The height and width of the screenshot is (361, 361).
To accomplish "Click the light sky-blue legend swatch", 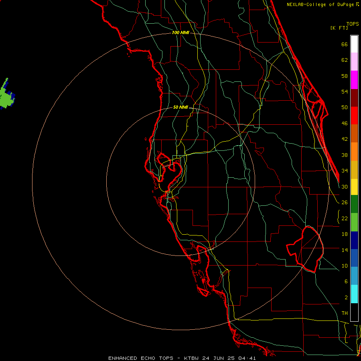I will click(354, 276).
